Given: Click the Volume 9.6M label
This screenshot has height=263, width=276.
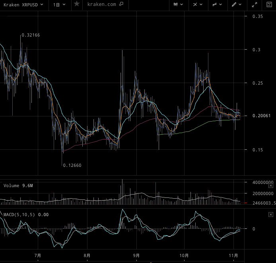Looking at the screenshot, I should pos(18,186).
